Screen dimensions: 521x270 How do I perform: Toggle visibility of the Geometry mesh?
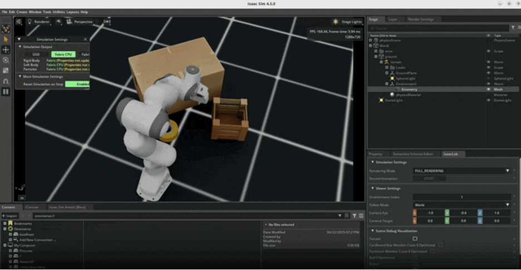point(488,89)
